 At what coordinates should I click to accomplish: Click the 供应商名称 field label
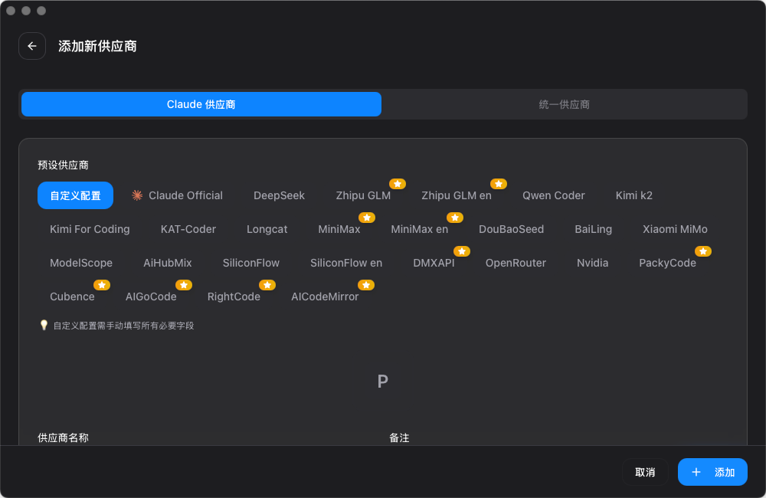click(x=63, y=438)
